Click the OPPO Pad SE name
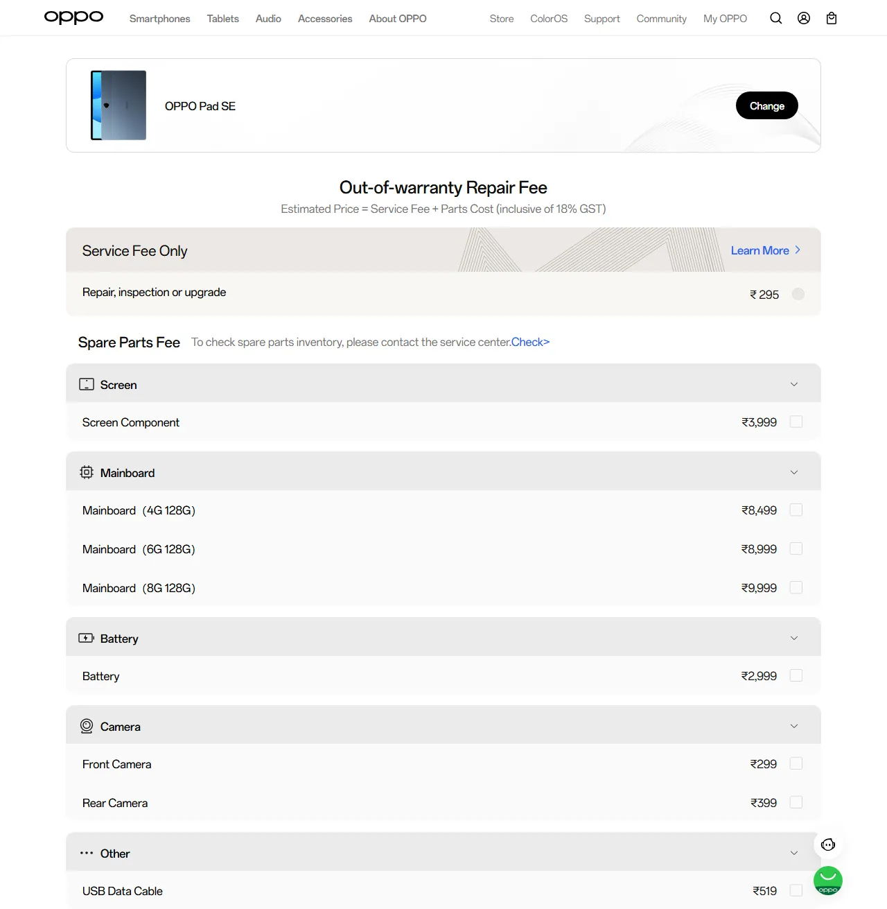887x909 pixels. point(200,106)
